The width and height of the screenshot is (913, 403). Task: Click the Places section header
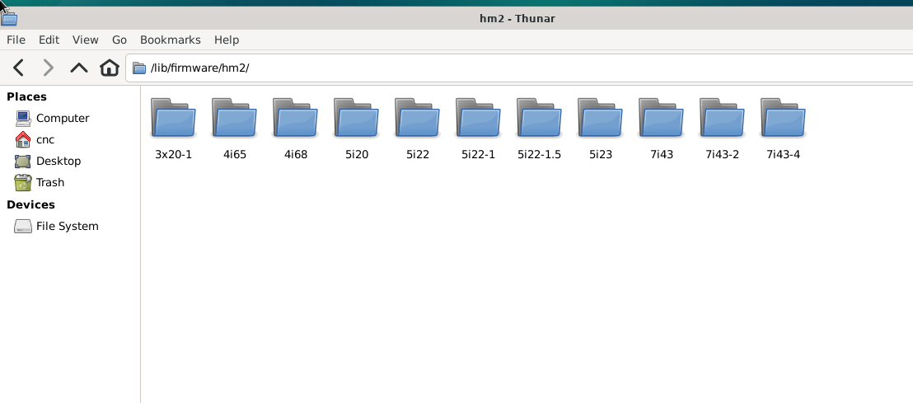(27, 97)
